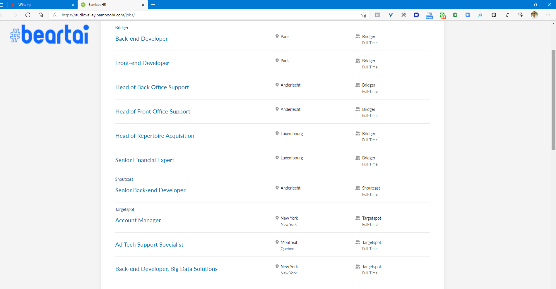The width and height of the screenshot is (556, 289).
Task: Open the blue diamond extension icon
Action: pyautogui.click(x=391, y=15)
